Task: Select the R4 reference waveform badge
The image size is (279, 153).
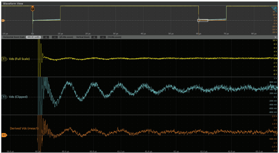Action: click(x=4, y=96)
